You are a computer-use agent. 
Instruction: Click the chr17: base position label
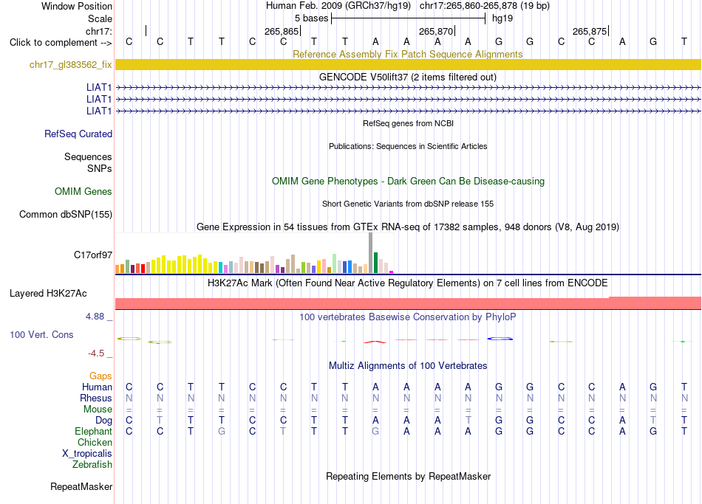click(98, 31)
